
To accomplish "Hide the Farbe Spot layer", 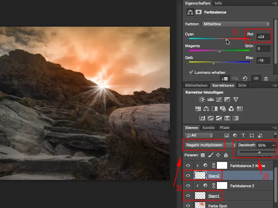I will point(188,205).
